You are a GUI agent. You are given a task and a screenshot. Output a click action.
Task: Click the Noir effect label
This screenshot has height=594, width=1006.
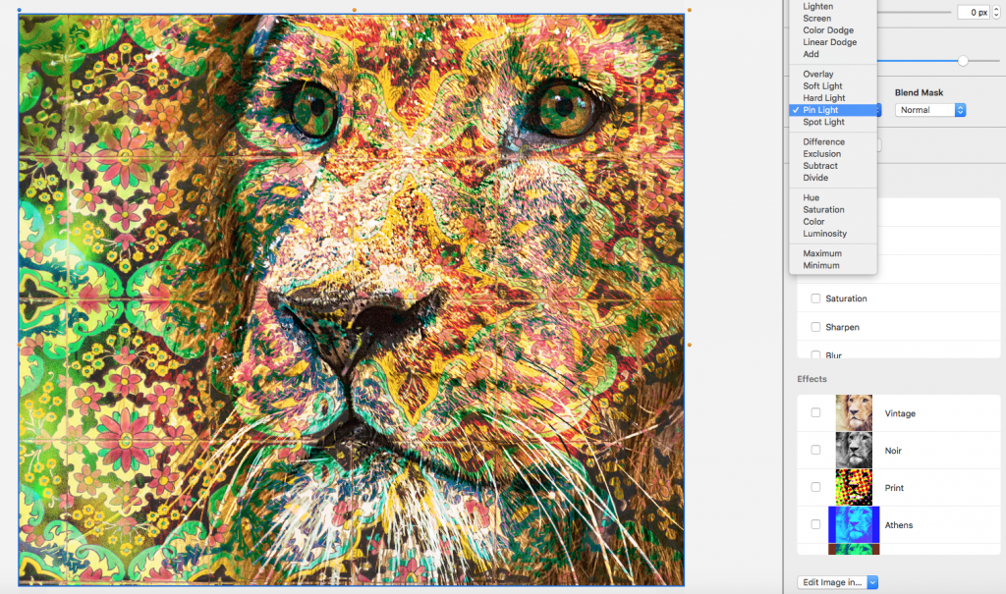(x=893, y=451)
